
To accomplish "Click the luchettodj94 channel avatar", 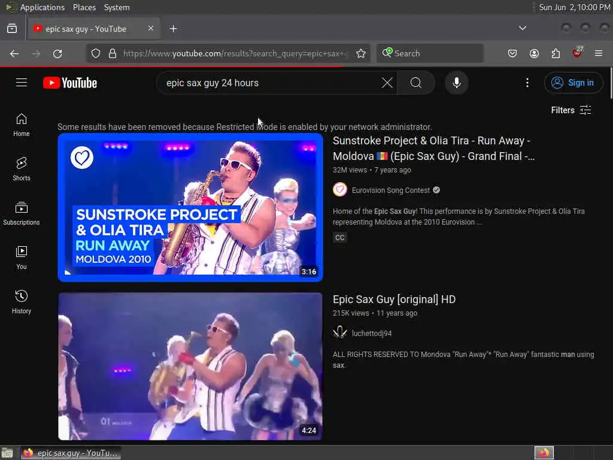I will [x=340, y=333].
